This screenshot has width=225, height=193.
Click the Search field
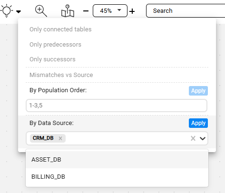186,11
